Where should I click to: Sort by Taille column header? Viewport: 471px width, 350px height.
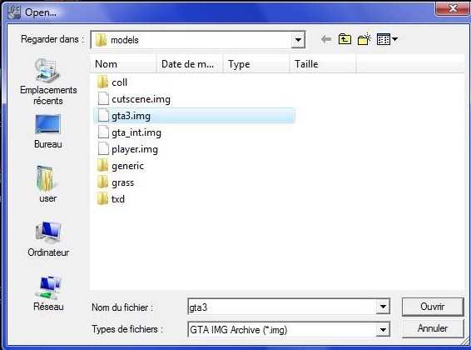point(323,64)
